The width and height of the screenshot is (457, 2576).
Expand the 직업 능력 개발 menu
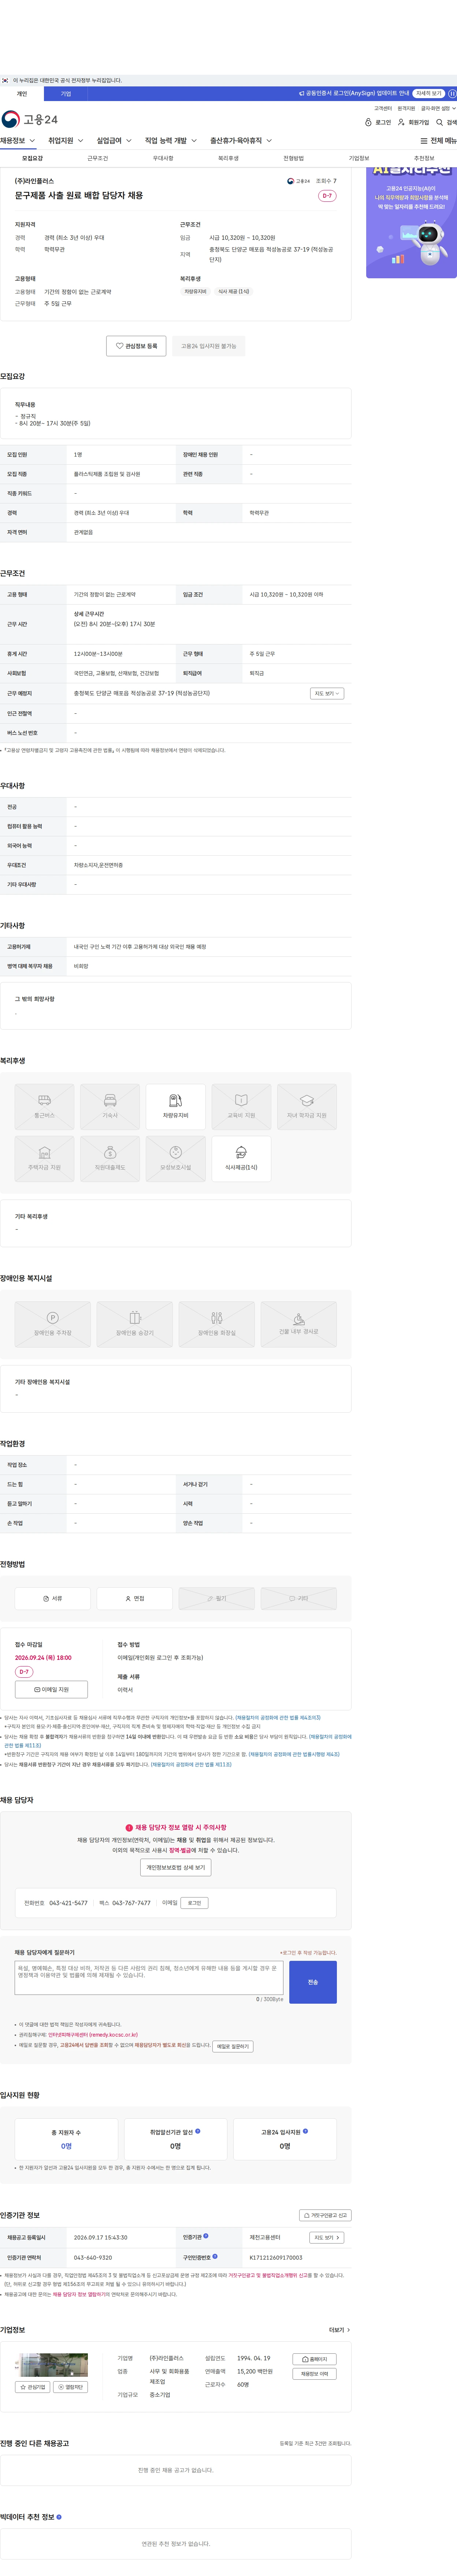[171, 141]
